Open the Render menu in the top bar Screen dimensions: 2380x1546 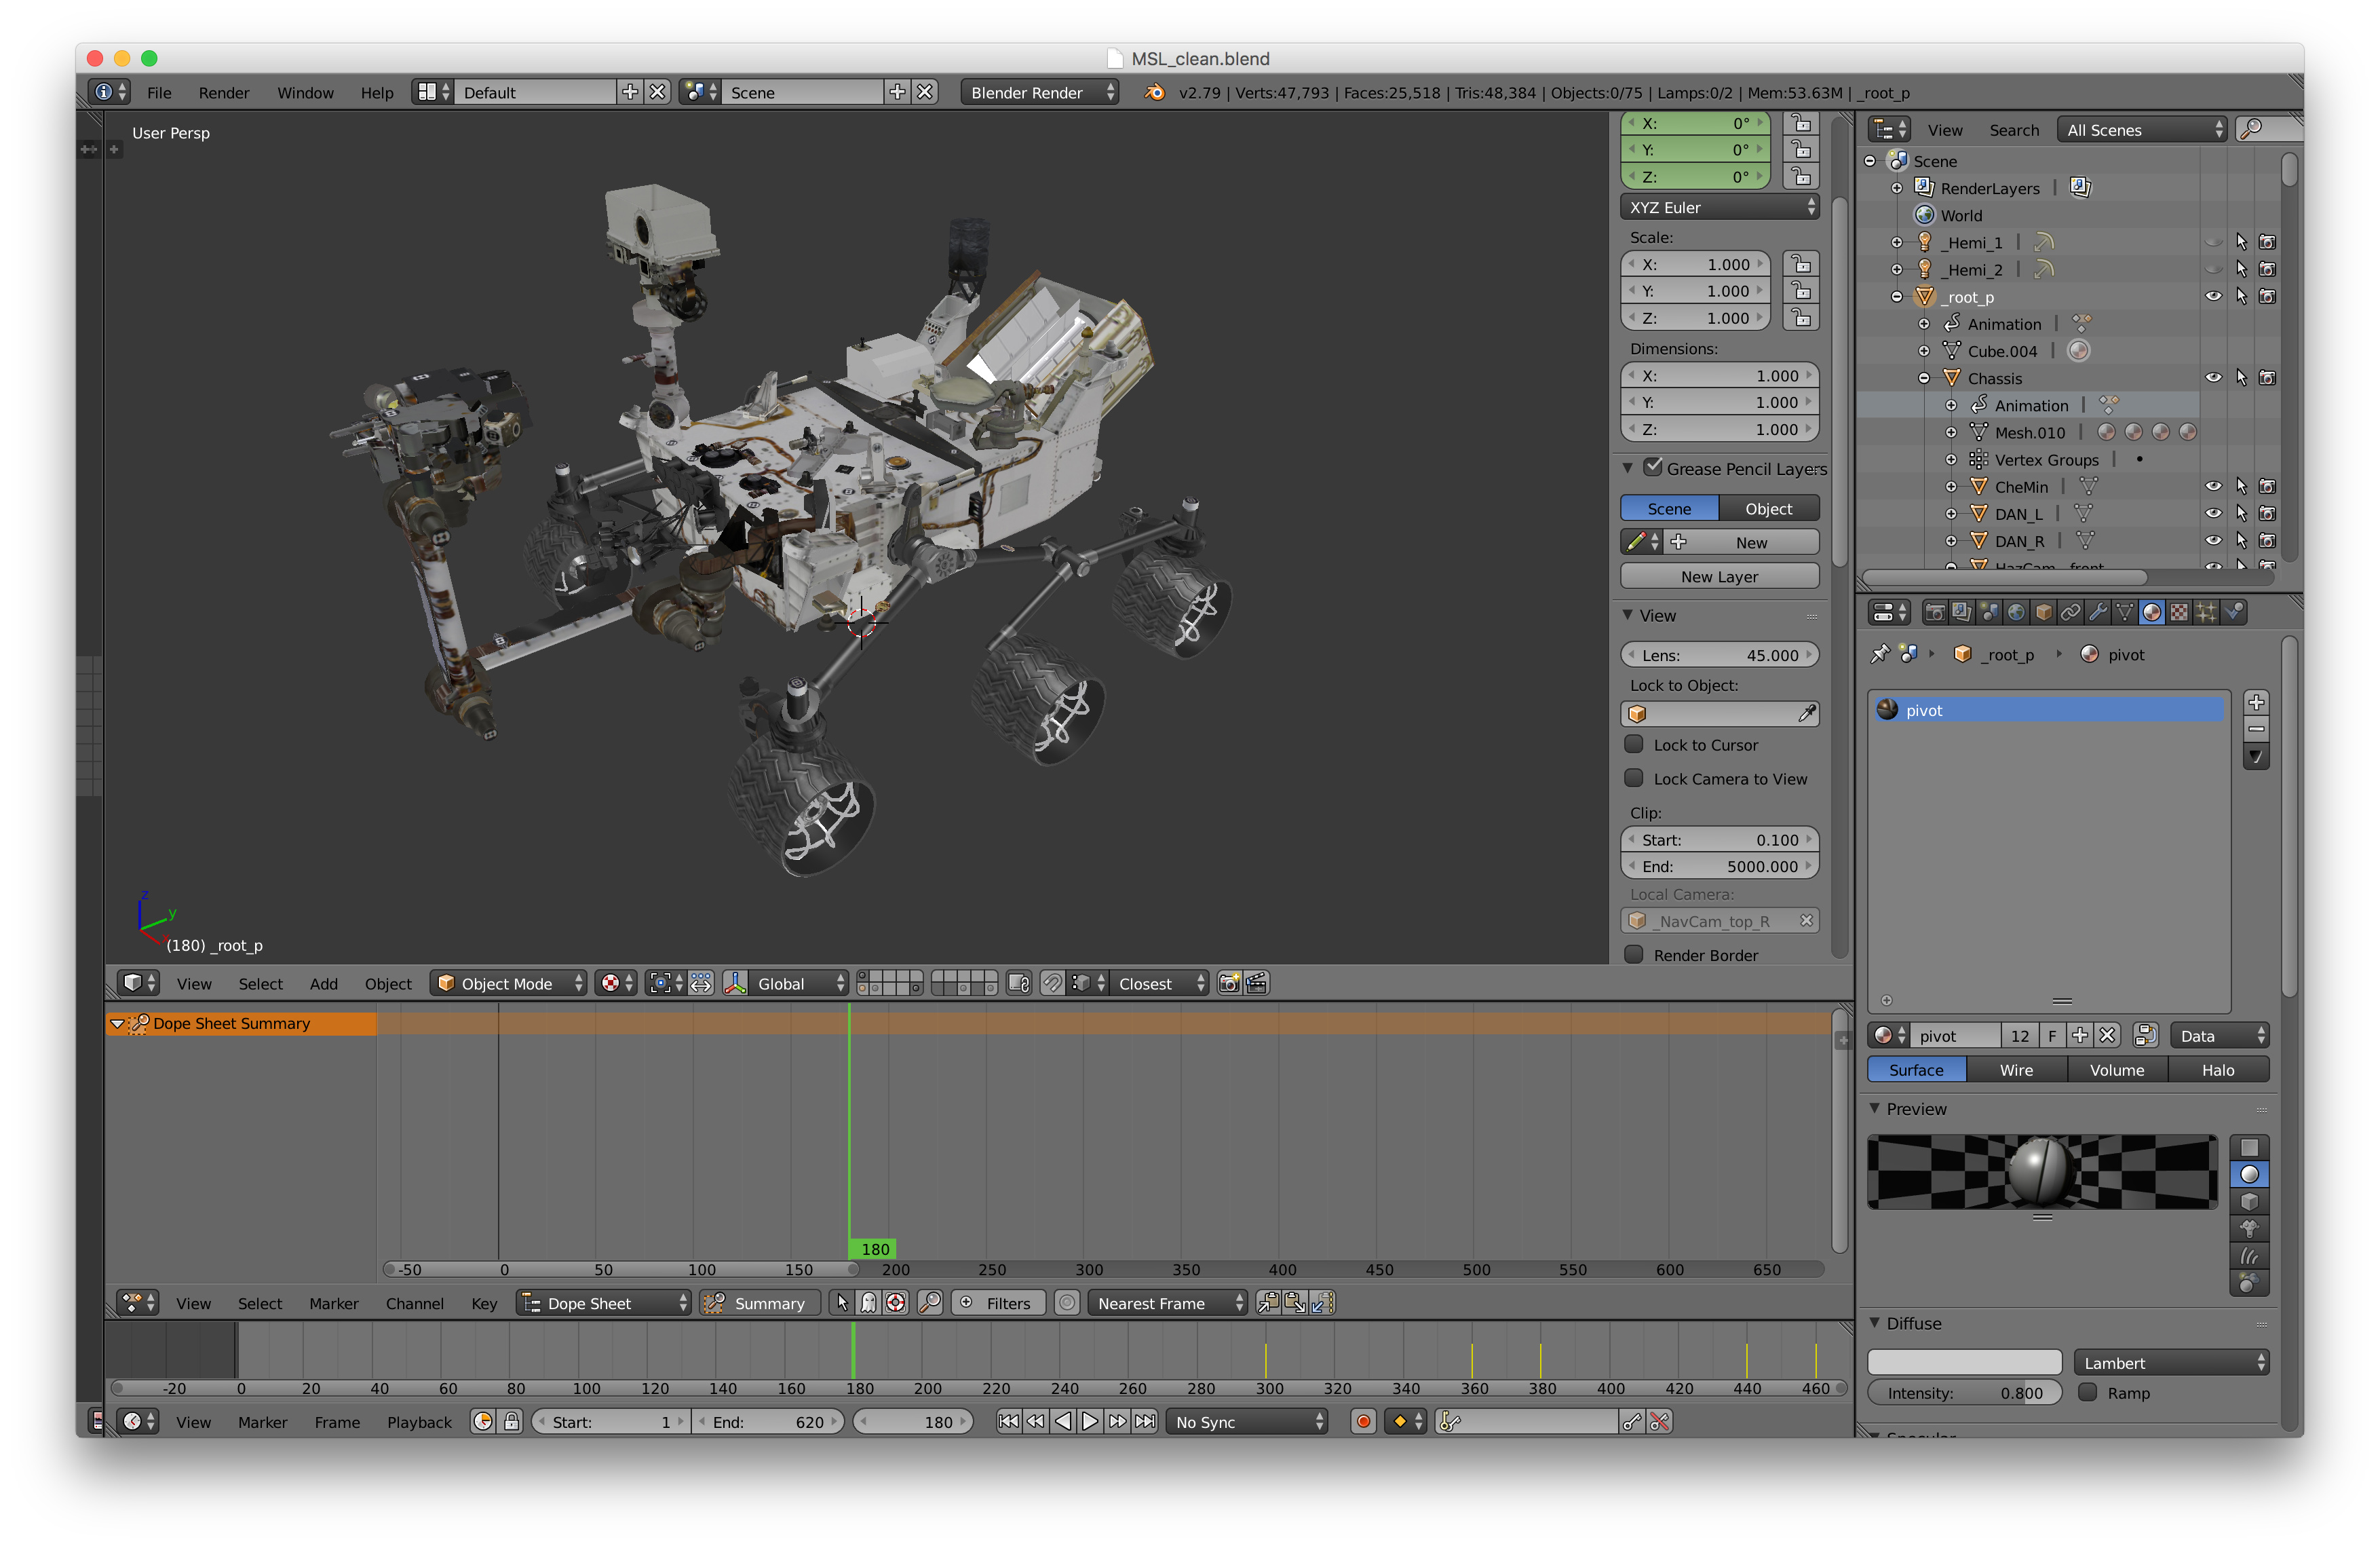coord(223,92)
